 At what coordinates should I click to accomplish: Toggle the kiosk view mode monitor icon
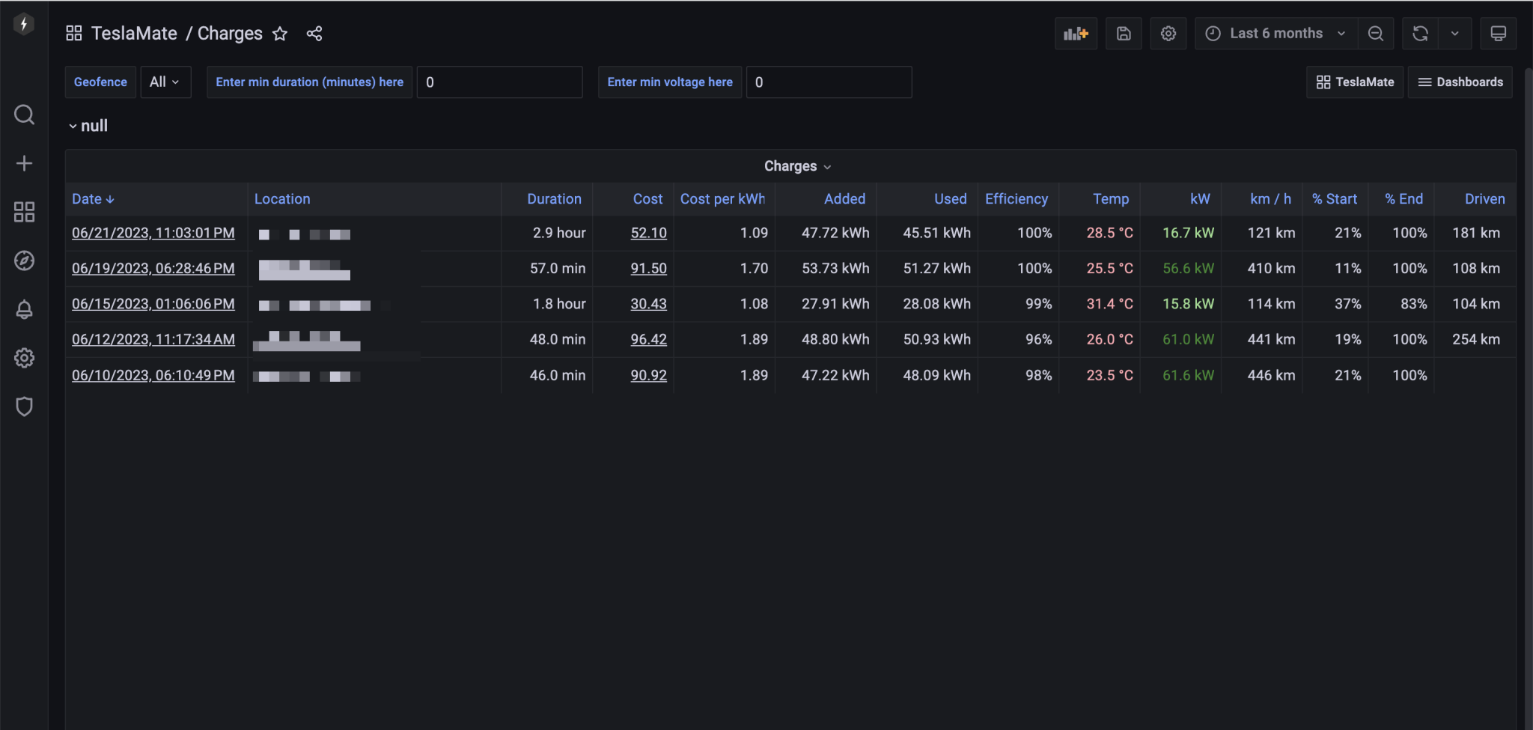tap(1498, 34)
